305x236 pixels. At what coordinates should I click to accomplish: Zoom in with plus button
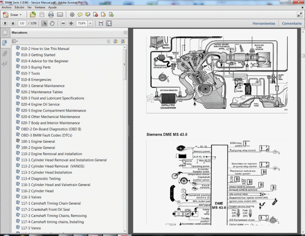pos(71,23)
